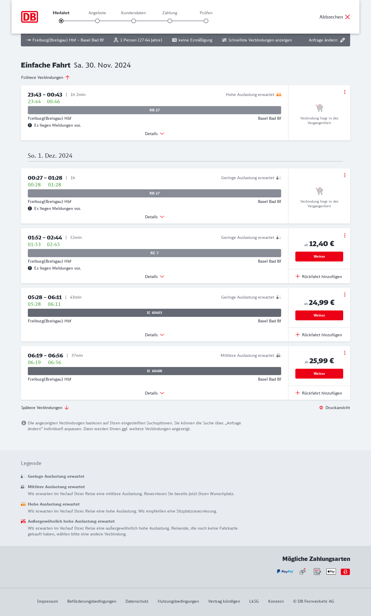
Task: Expand Details for IC 60408 connection
Action: coord(154,393)
